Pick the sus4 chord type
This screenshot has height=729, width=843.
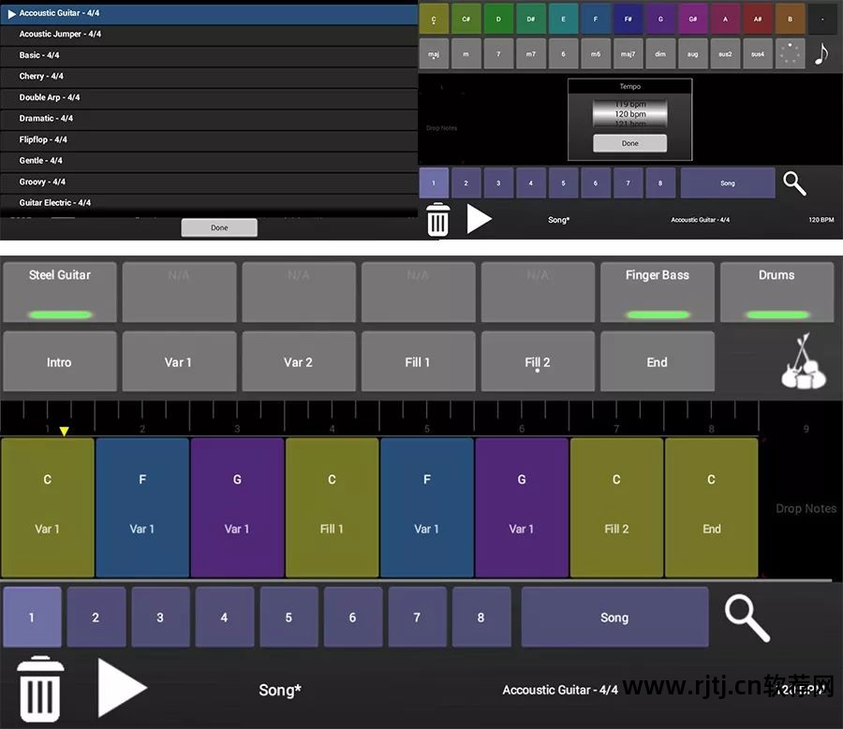[x=758, y=53]
